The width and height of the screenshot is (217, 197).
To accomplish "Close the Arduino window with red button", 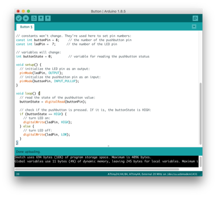I will (18, 11).
